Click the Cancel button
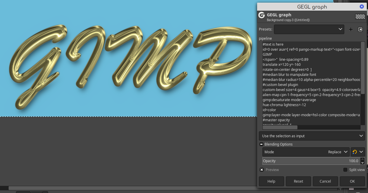 pos(325,181)
